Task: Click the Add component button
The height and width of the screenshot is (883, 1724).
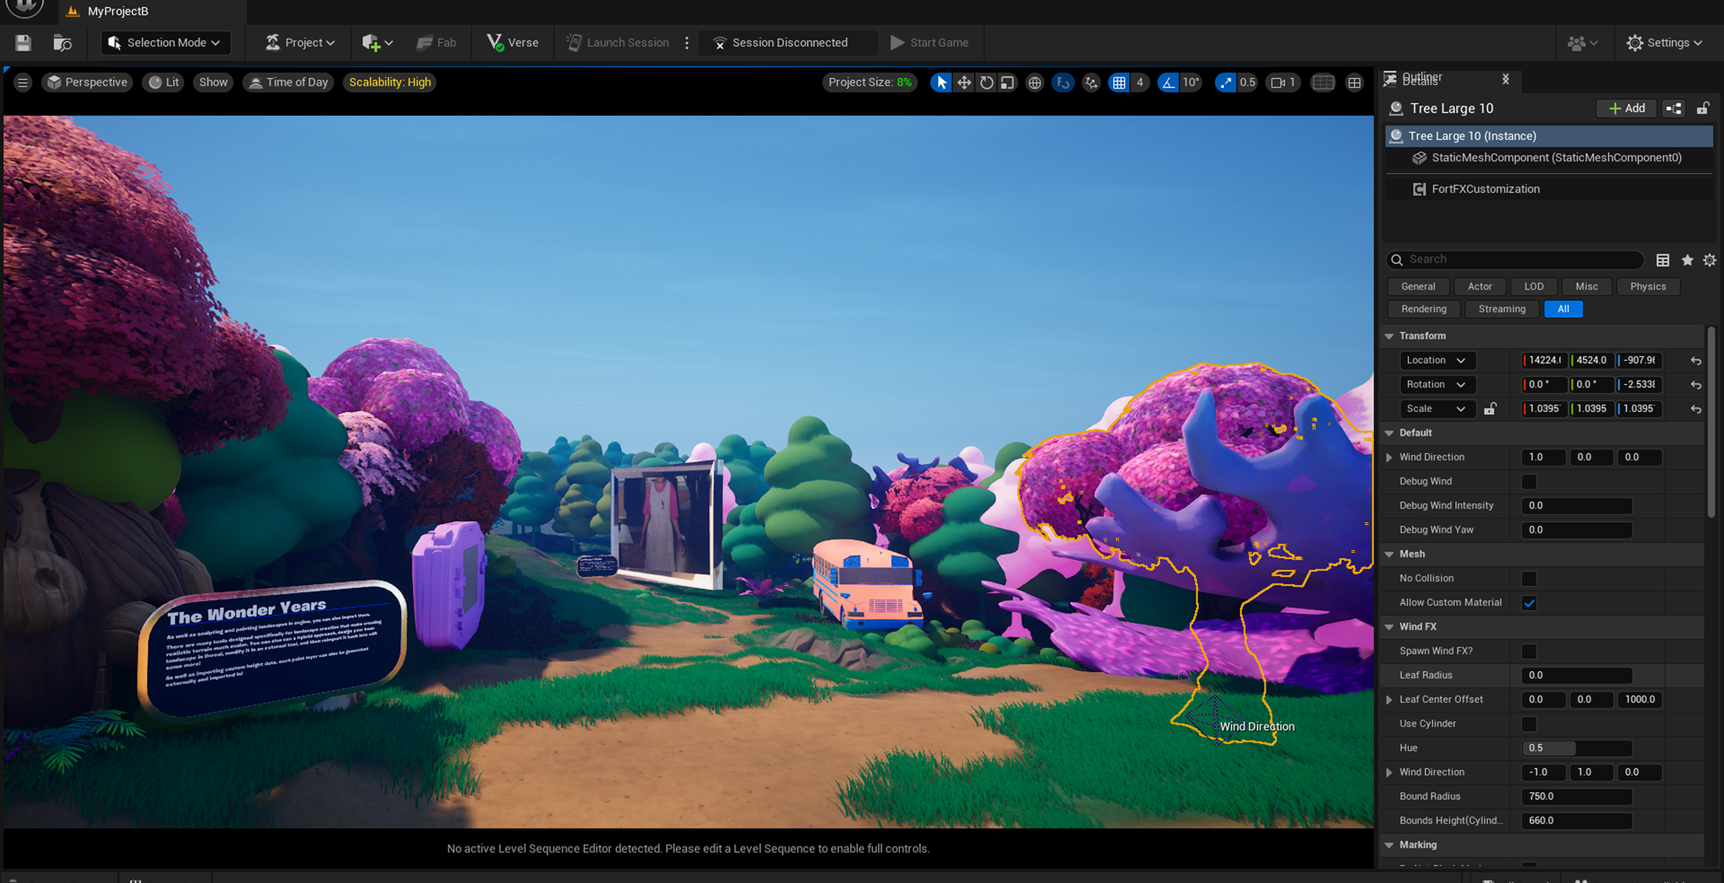Action: (1626, 108)
